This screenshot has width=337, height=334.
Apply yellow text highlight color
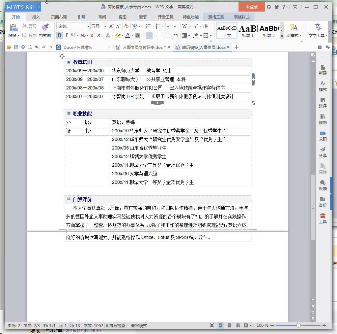pyautogui.click(x=118, y=35)
